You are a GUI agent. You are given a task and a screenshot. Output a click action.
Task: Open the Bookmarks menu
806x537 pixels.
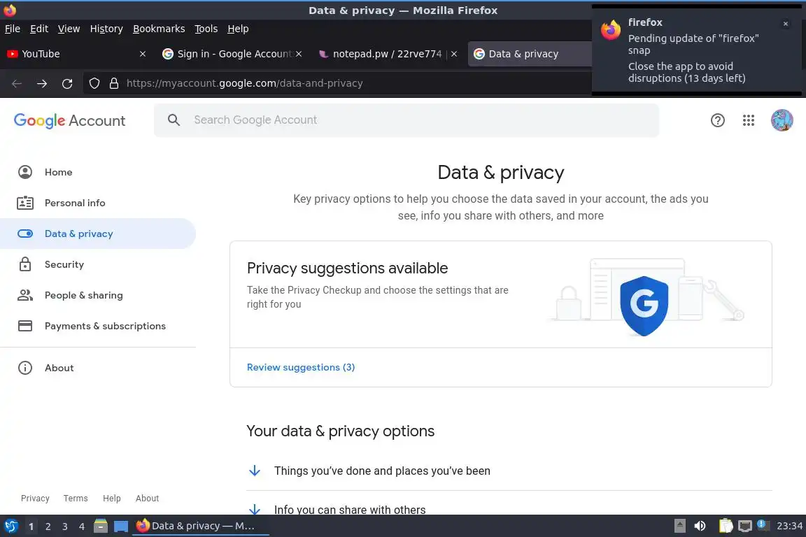[x=159, y=29]
